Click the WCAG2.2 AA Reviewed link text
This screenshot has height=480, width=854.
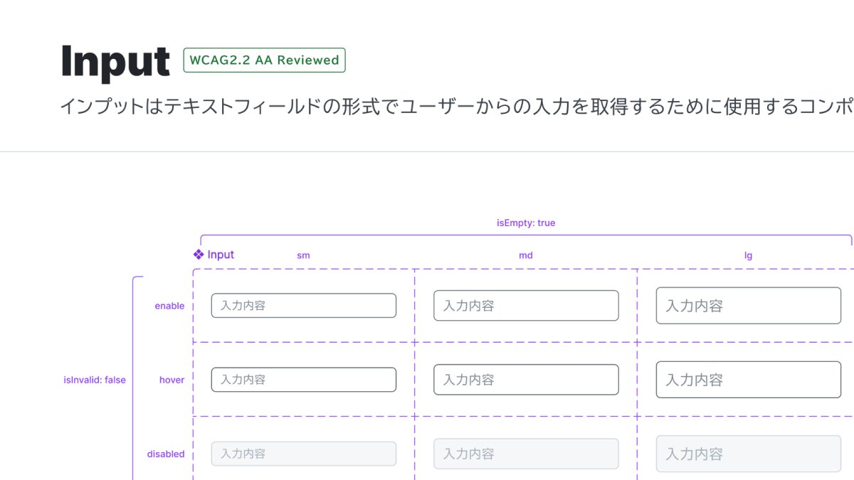coord(264,60)
